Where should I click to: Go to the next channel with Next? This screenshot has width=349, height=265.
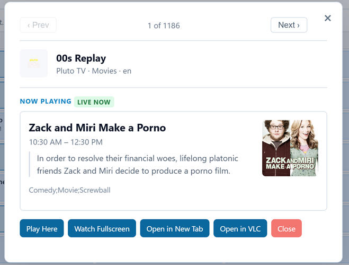pos(289,25)
